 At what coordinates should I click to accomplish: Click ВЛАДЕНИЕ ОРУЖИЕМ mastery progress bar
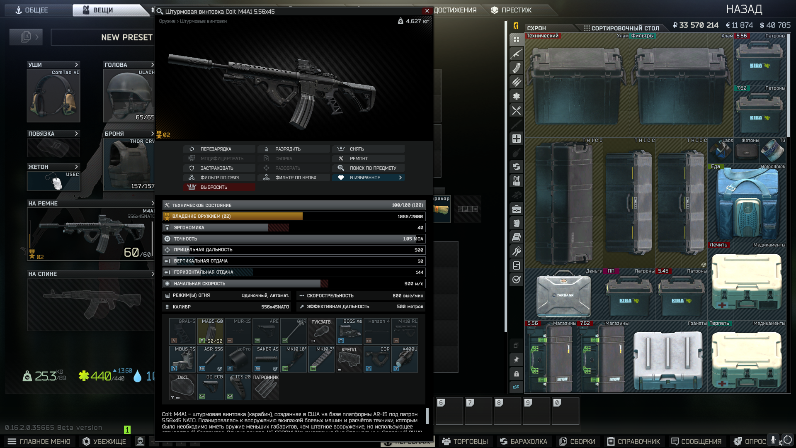click(x=294, y=216)
